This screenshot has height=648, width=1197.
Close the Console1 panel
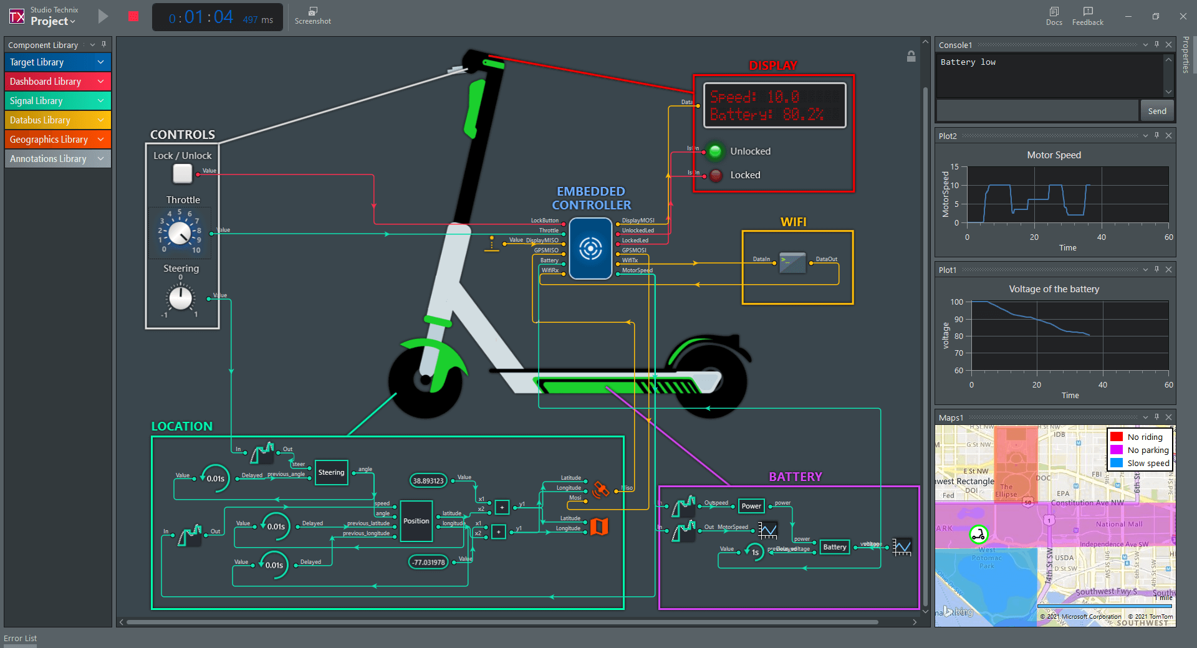pos(1168,45)
